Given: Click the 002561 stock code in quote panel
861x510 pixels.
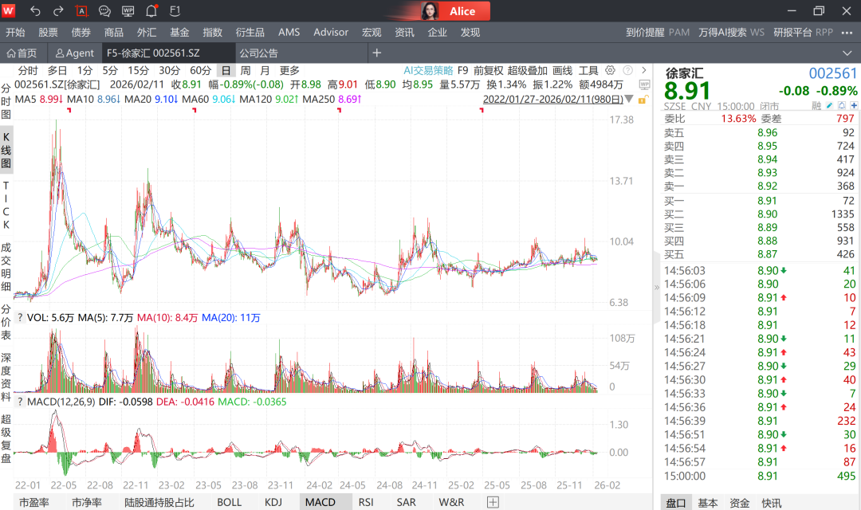Looking at the screenshot, I should point(833,73).
